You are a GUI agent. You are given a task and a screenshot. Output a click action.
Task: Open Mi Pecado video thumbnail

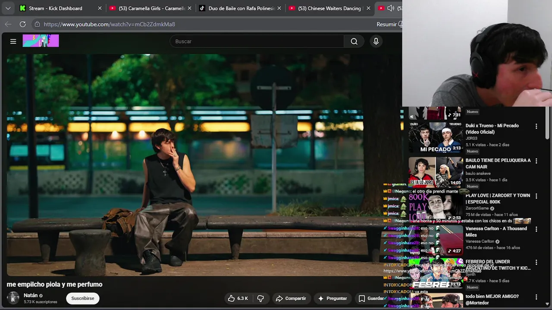(436, 137)
